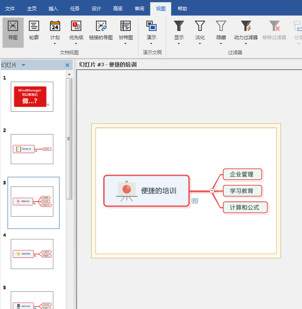Select the 企业管理 subtopic node
302x309 pixels.
coord(242,174)
